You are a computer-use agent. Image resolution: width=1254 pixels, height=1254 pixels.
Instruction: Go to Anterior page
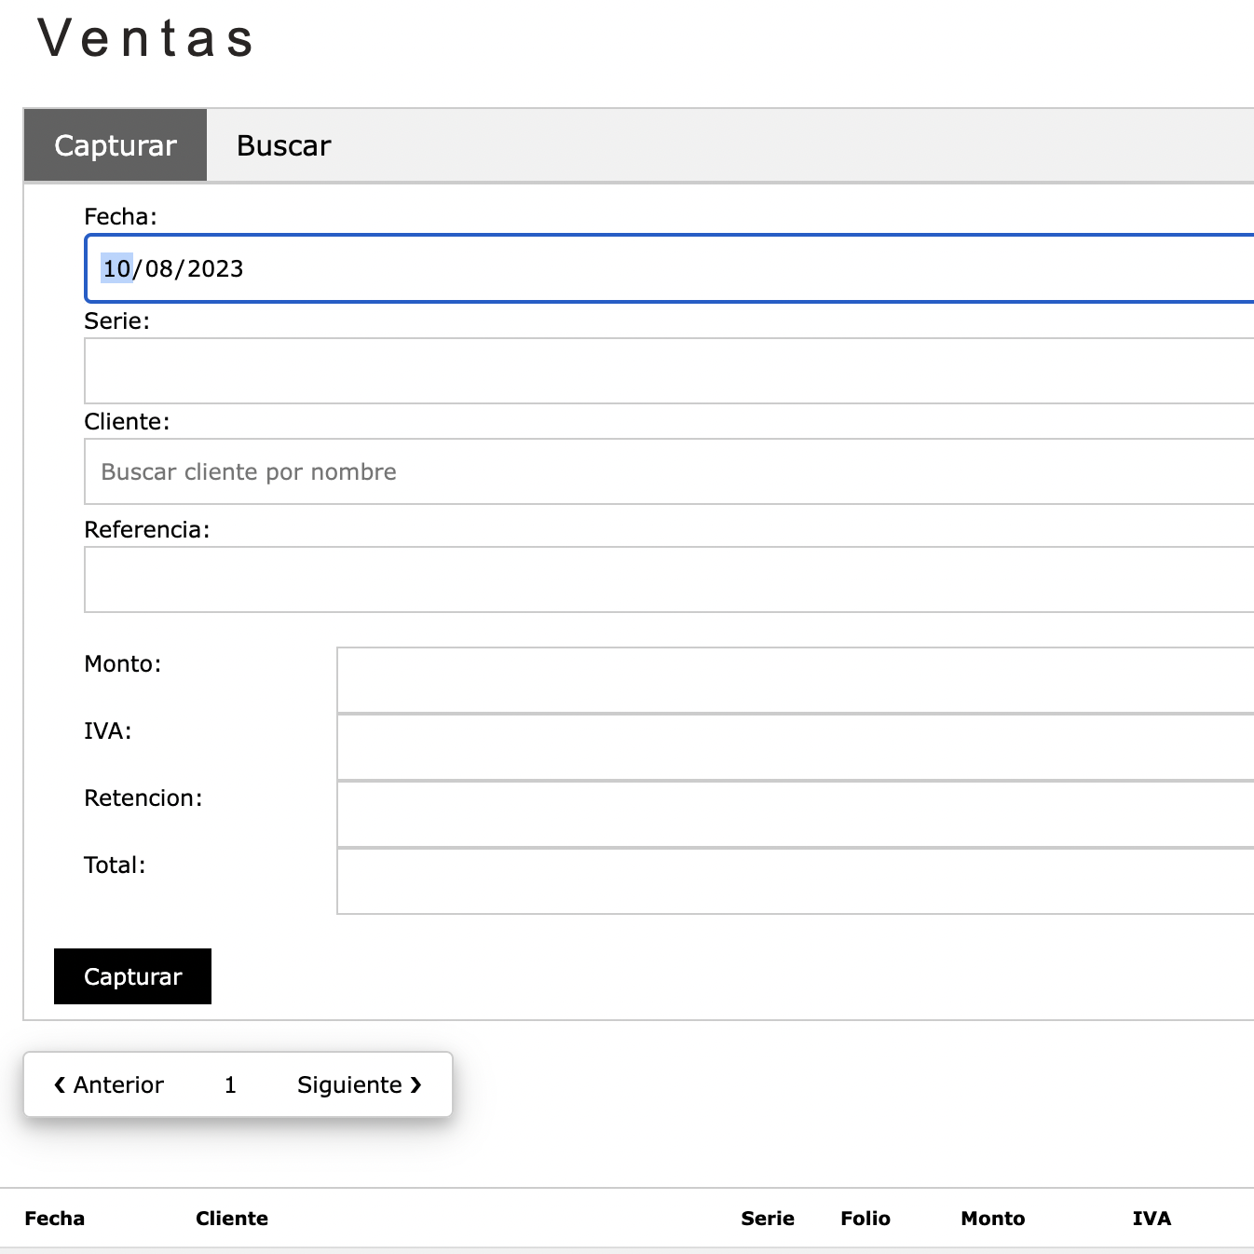(109, 1084)
